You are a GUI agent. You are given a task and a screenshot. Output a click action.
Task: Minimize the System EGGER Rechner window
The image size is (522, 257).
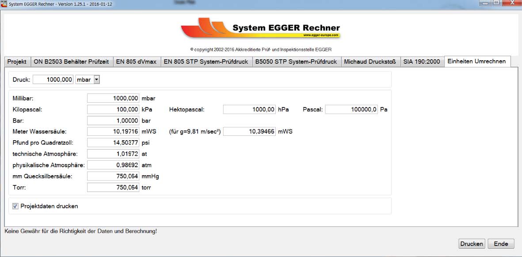pyautogui.click(x=485, y=3)
